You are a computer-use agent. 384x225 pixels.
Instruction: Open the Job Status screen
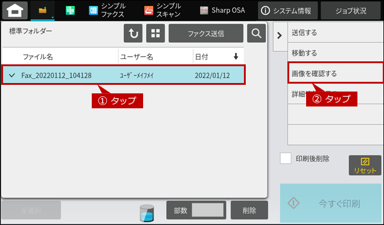(351, 10)
